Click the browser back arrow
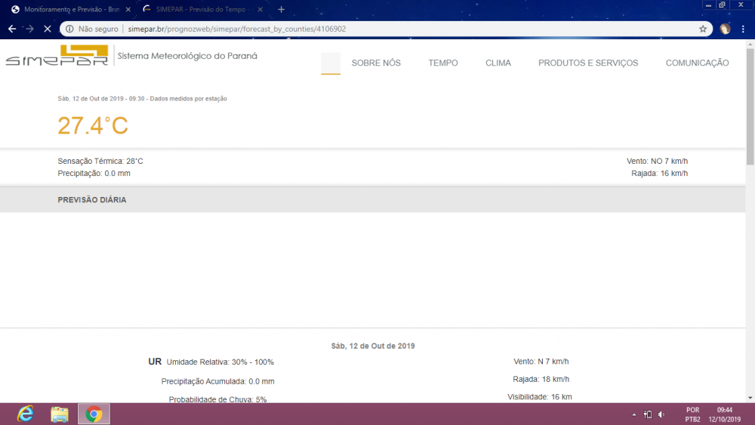755x425 pixels. pyautogui.click(x=12, y=29)
